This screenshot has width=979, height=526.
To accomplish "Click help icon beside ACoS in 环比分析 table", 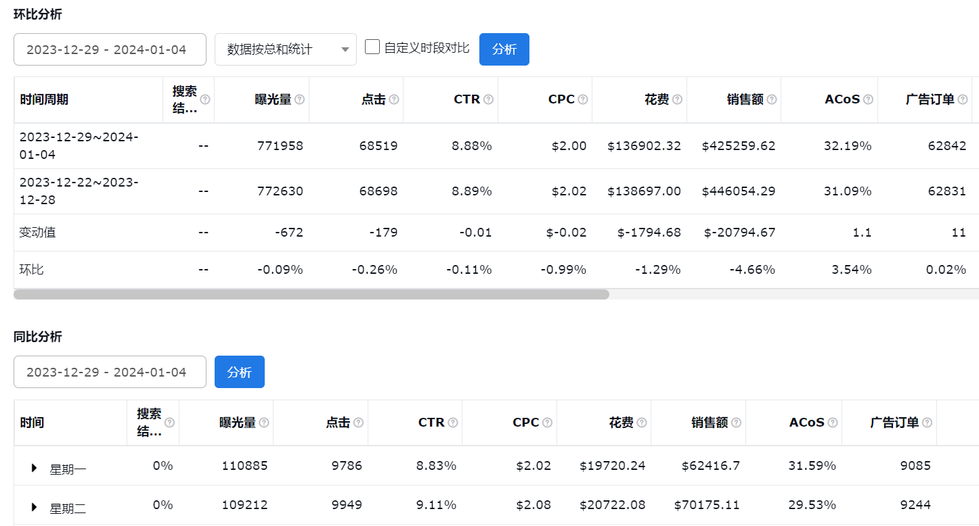I will (868, 99).
